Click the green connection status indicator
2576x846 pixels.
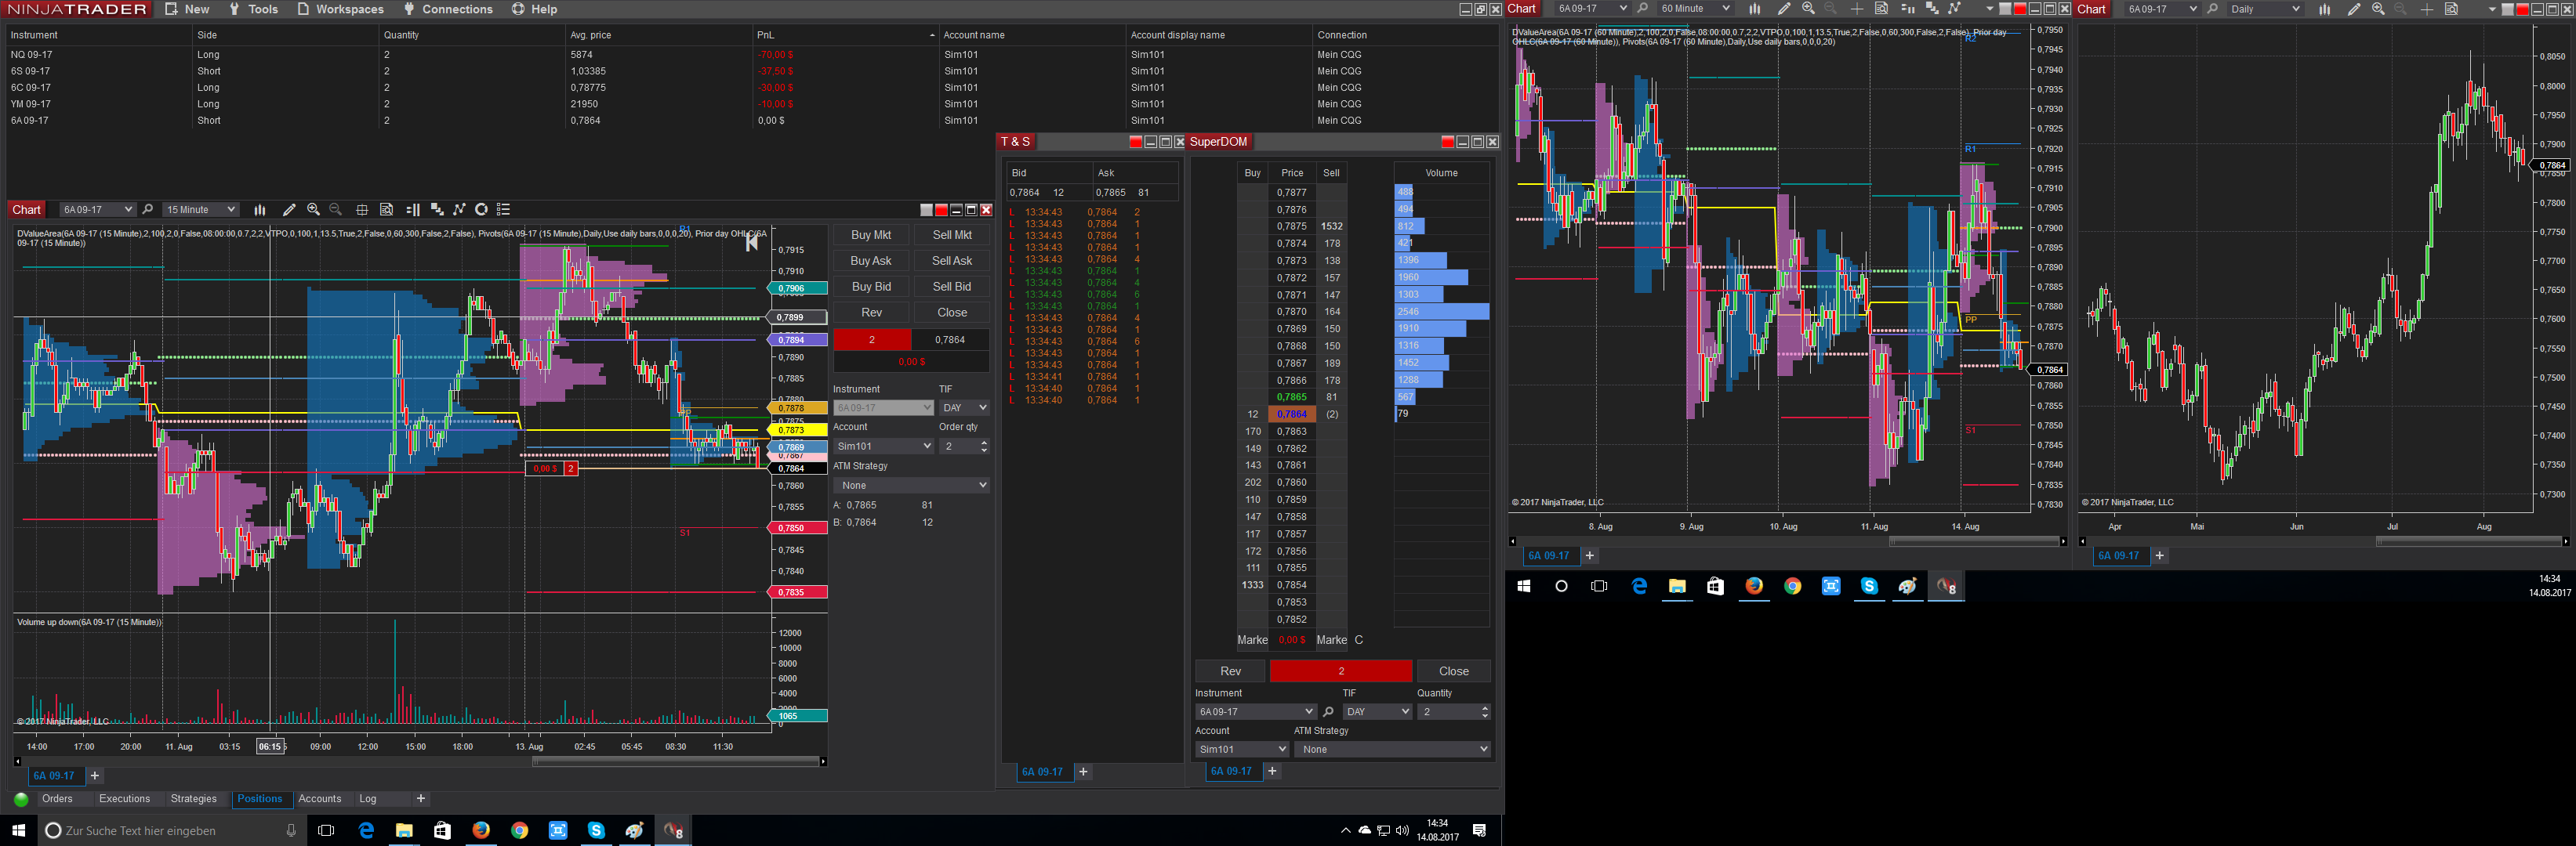pos(21,799)
